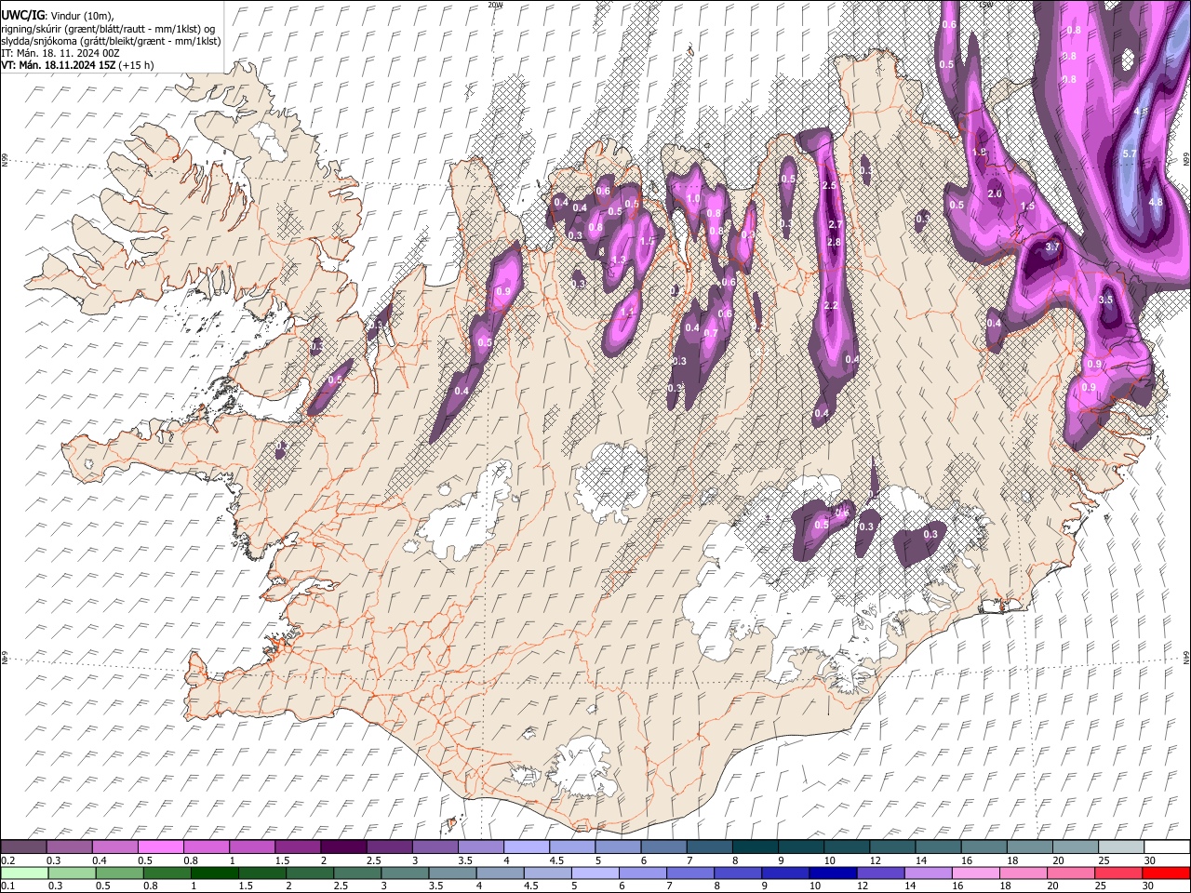Screen dimensions: 1191x893
Task: Pick the darkest purple swatch above upper-row 2
Action: point(343,847)
